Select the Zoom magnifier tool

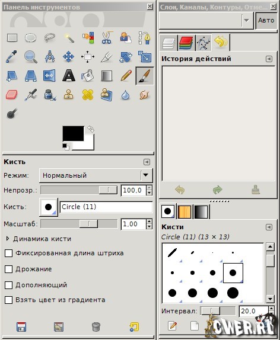tap(31, 57)
